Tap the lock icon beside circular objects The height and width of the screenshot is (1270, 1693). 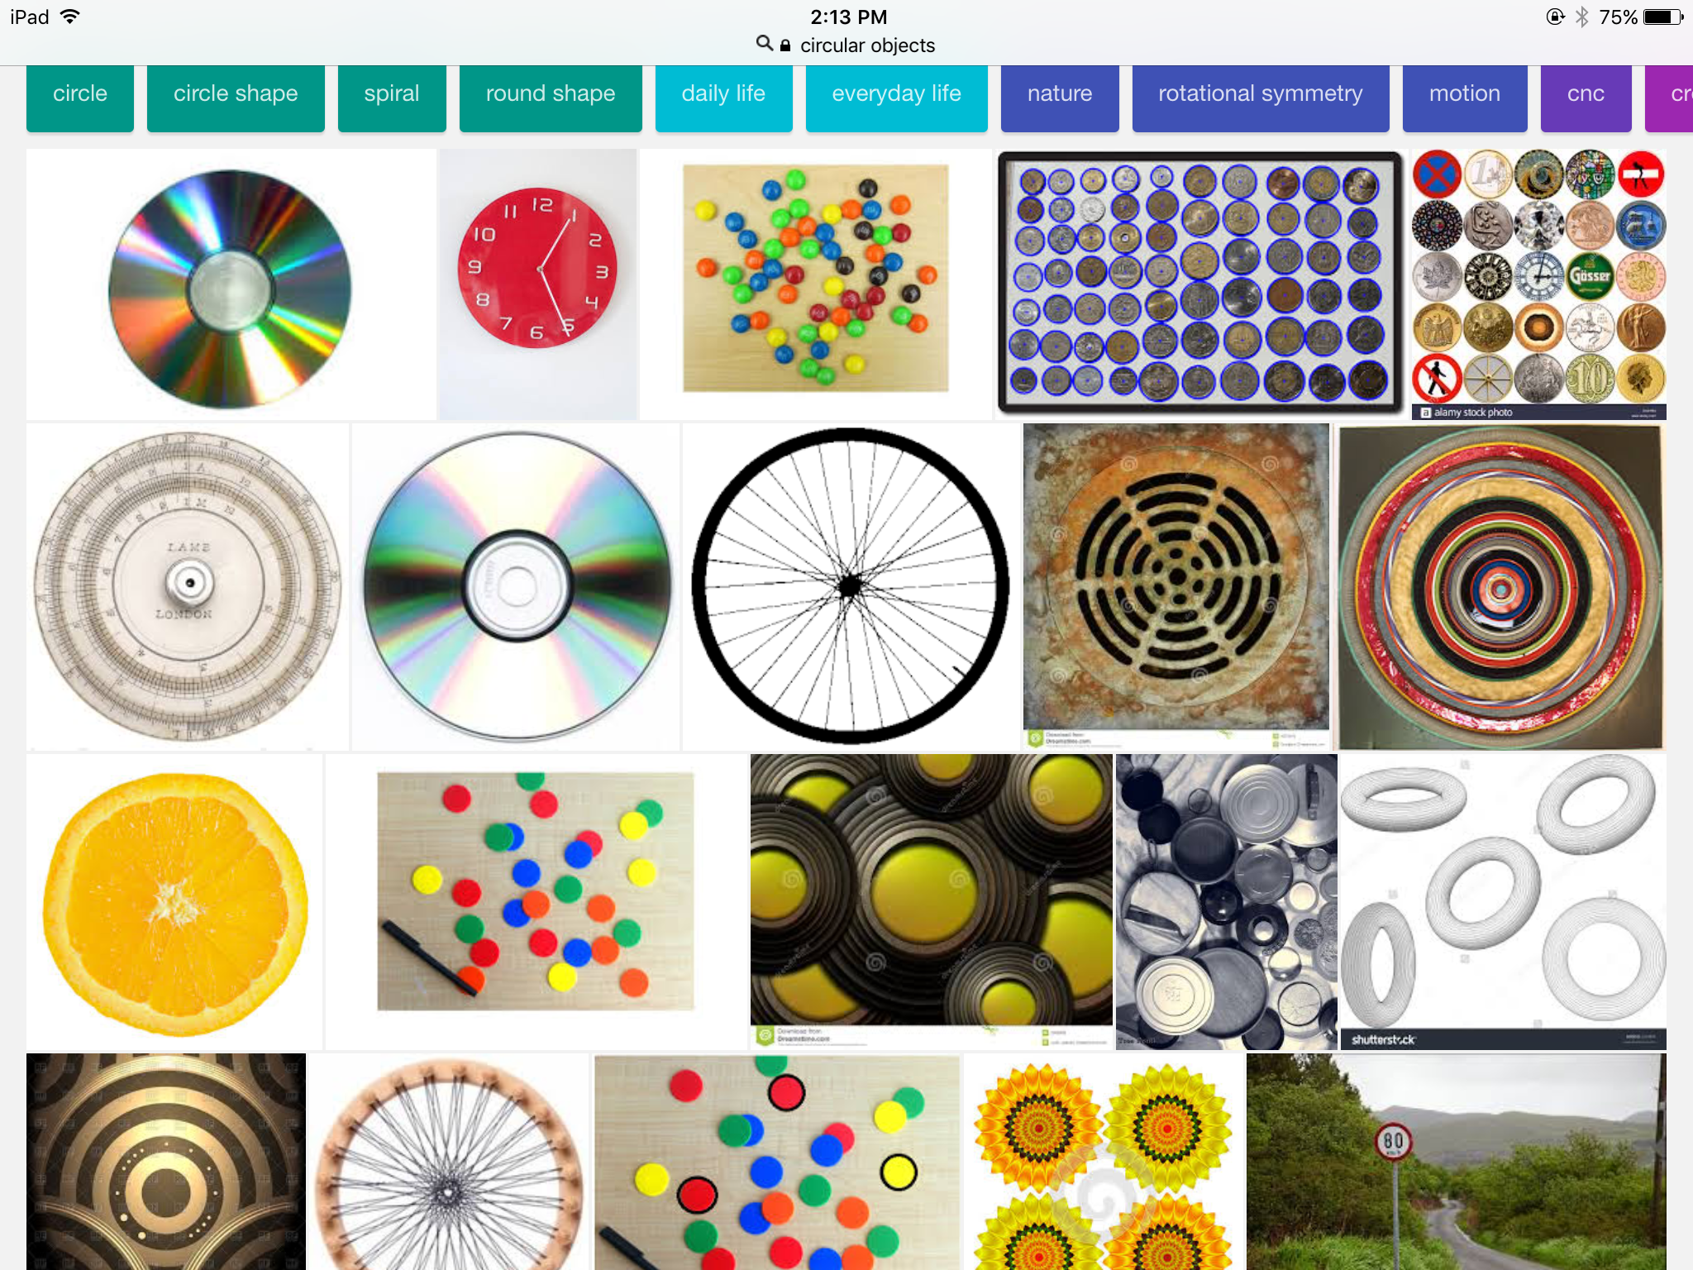tap(785, 45)
